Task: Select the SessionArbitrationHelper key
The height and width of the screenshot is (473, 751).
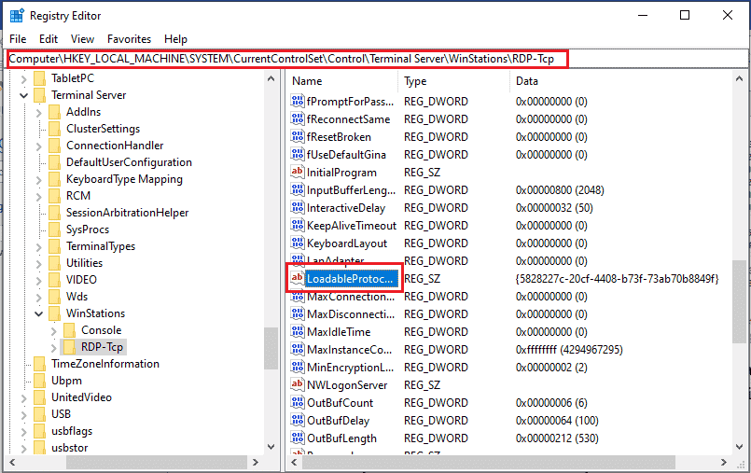Action: point(128,212)
